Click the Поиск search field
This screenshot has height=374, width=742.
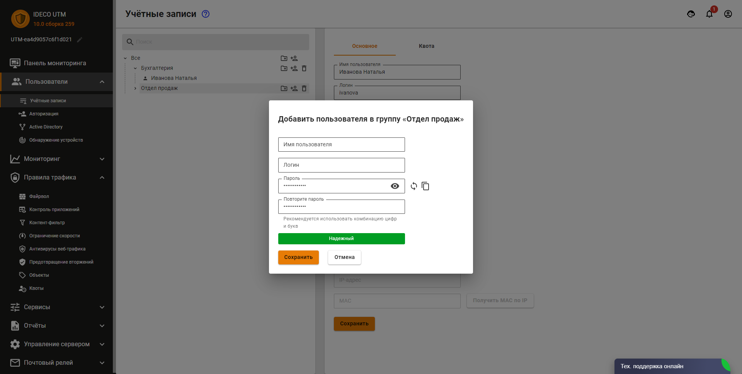pyautogui.click(x=216, y=42)
